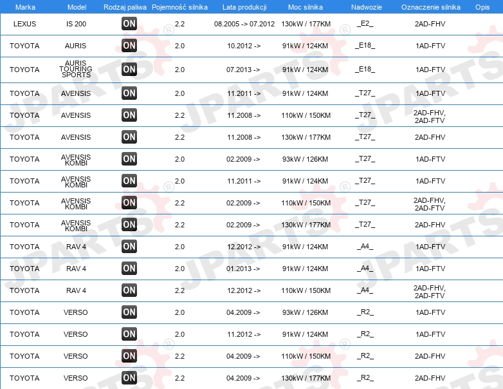Viewport: 503px width, 389px height.
Task: Click ON icon in AVENSIS KOMBI 110kW / 150KM row
Action: tap(129, 202)
